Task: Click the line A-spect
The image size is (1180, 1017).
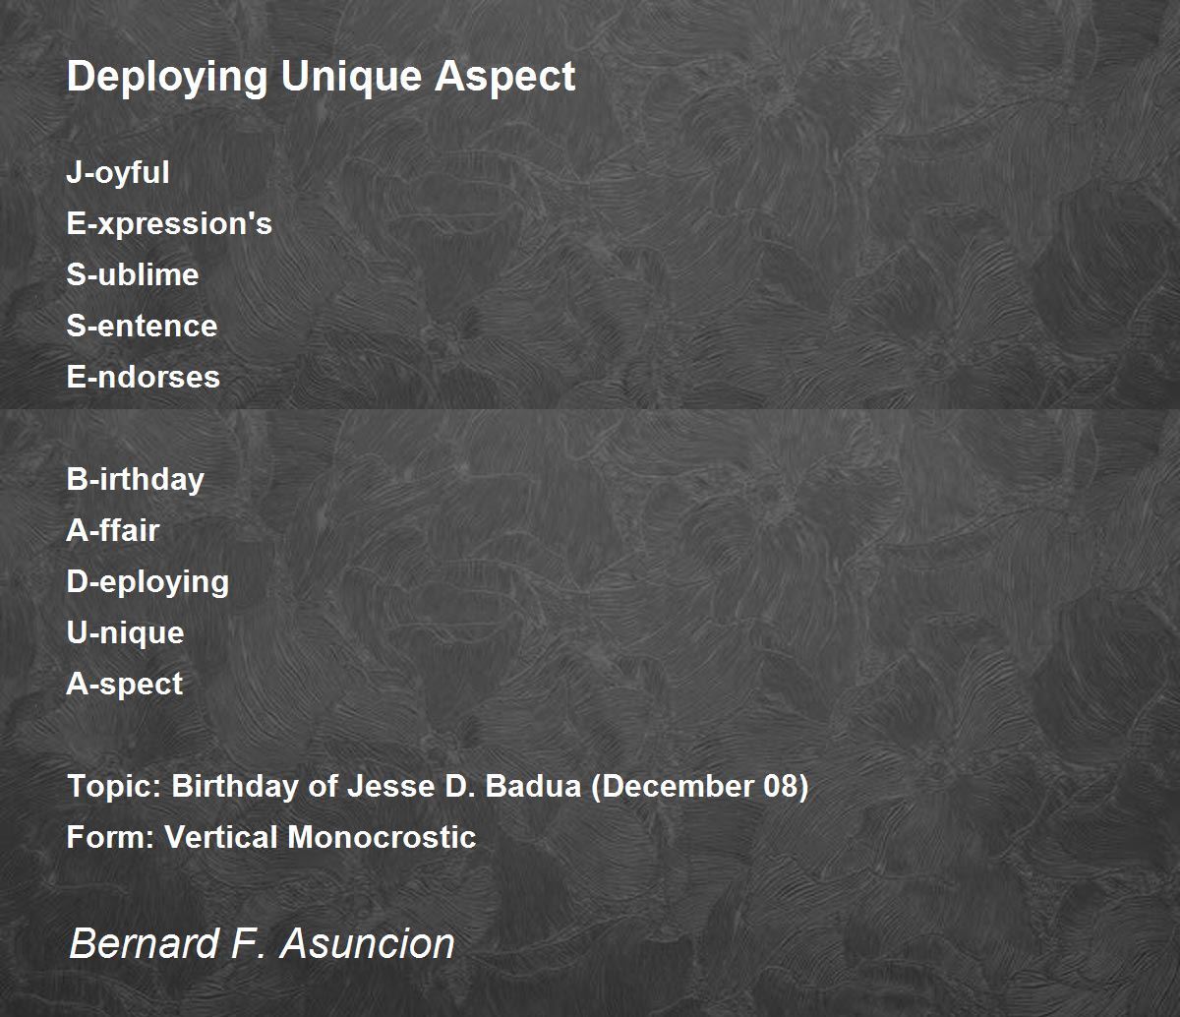Action: click(x=125, y=685)
